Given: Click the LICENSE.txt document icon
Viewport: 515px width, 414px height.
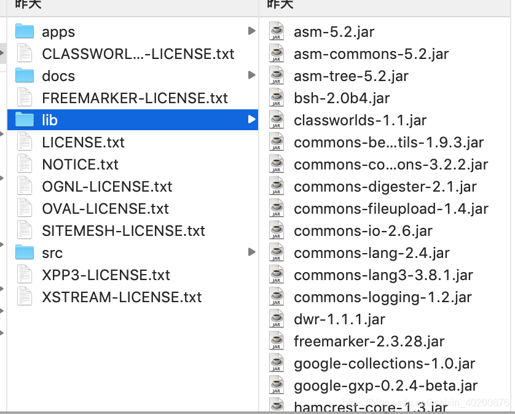Looking at the screenshot, I should pos(25,142).
